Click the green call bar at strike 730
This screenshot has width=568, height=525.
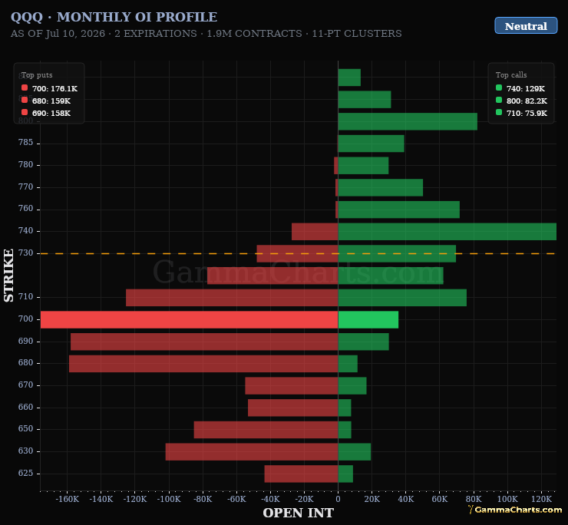click(x=397, y=253)
